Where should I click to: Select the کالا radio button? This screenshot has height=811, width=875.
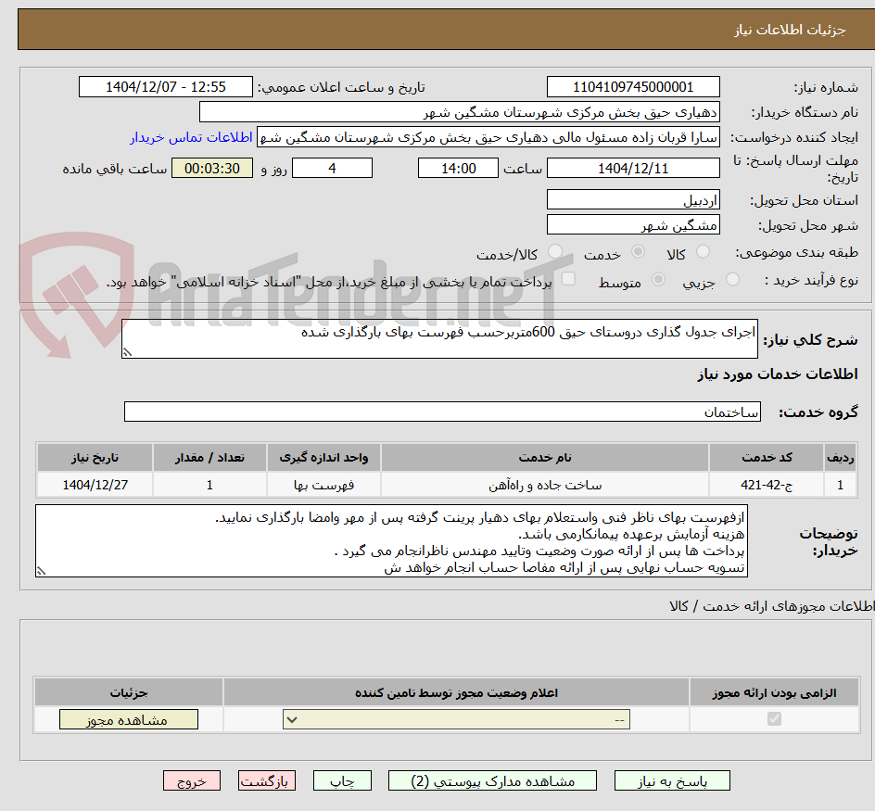point(704,252)
